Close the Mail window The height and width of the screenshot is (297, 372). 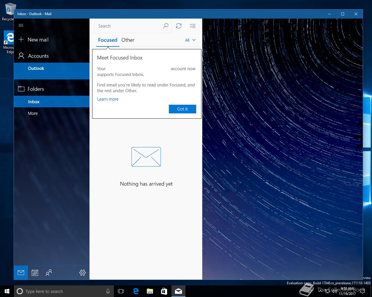(356, 14)
